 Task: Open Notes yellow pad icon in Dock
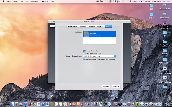[x=61, y=104]
